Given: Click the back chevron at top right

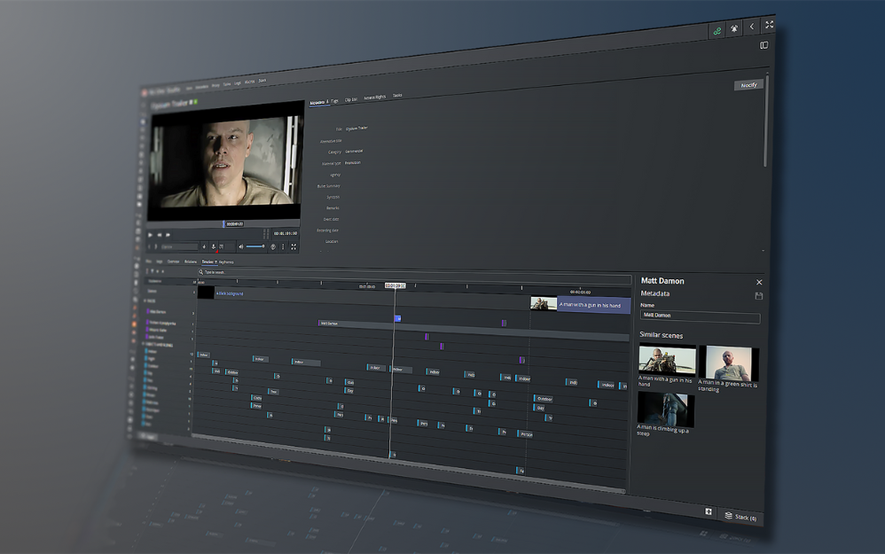Looking at the screenshot, I should click(752, 27).
